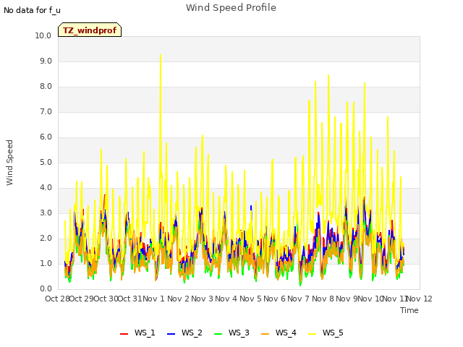Select the WS_3 legend label
This screenshot has width=463, height=347.
tap(239, 333)
